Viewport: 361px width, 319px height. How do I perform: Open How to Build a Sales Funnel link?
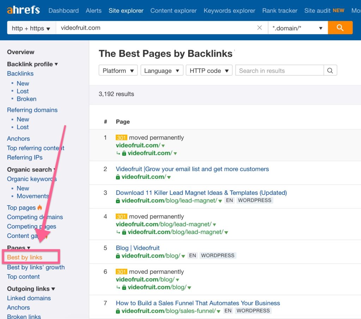198,303
